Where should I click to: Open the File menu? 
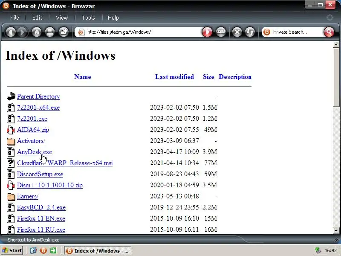[14, 17]
